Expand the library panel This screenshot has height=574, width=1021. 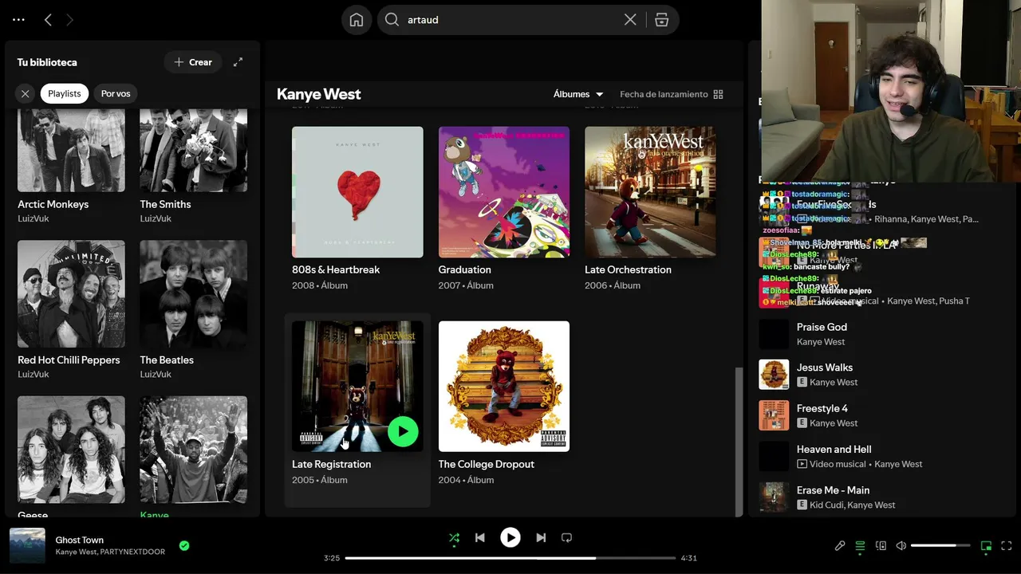(238, 62)
